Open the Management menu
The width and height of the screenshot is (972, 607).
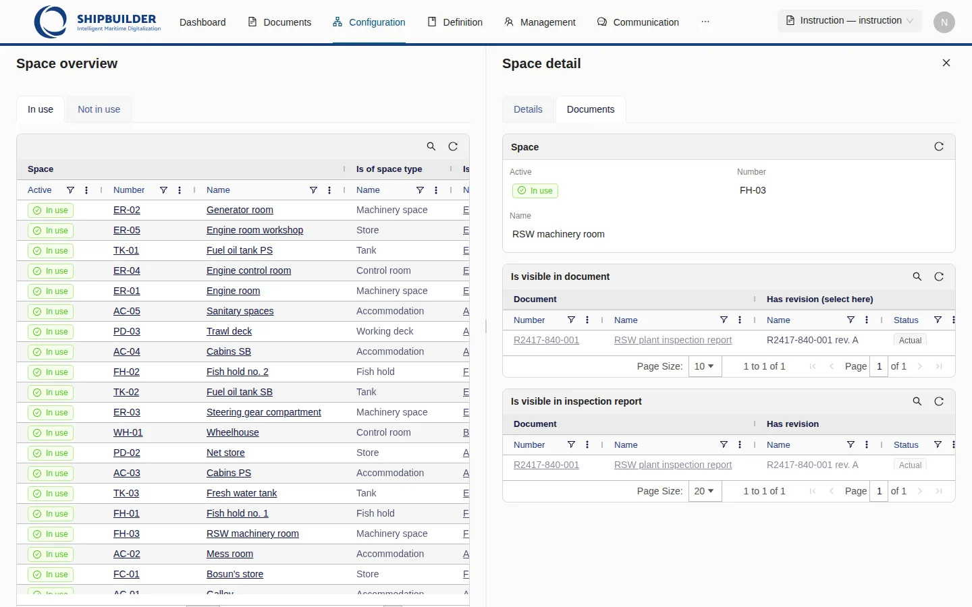point(540,22)
